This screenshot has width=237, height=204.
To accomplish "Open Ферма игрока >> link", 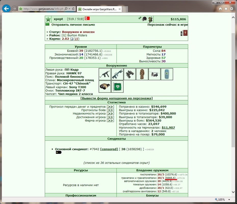I will click(110, 120).
